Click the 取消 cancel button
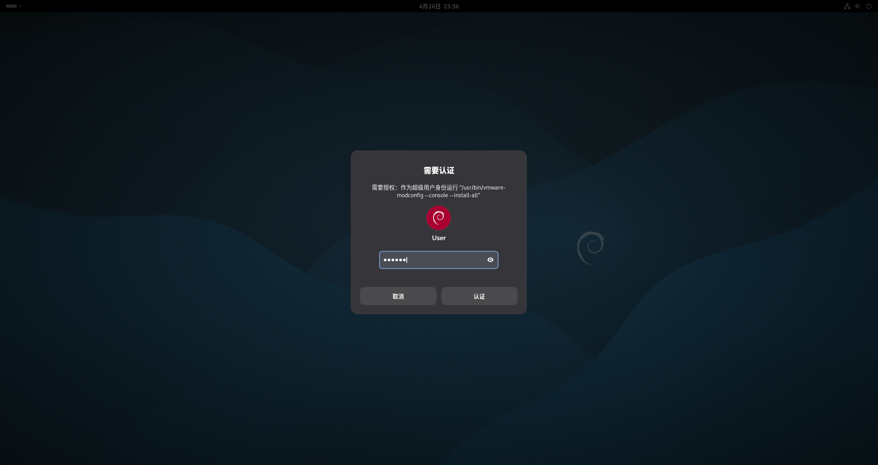The height and width of the screenshot is (465, 878). (398, 296)
